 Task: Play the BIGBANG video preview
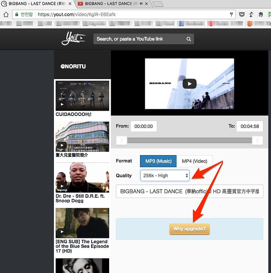[190, 84]
